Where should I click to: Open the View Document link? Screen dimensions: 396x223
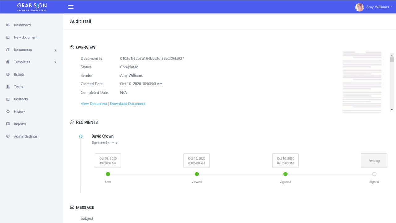pyautogui.click(x=94, y=104)
